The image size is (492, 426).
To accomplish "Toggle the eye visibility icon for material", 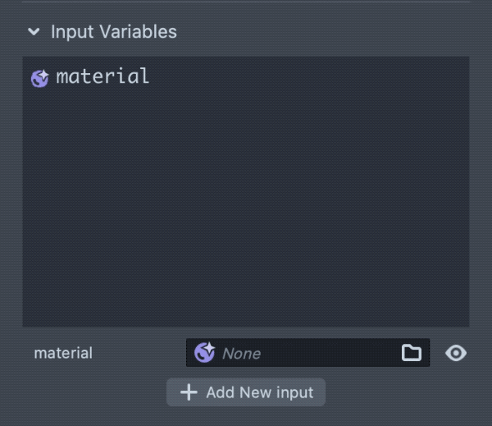I will [456, 353].
